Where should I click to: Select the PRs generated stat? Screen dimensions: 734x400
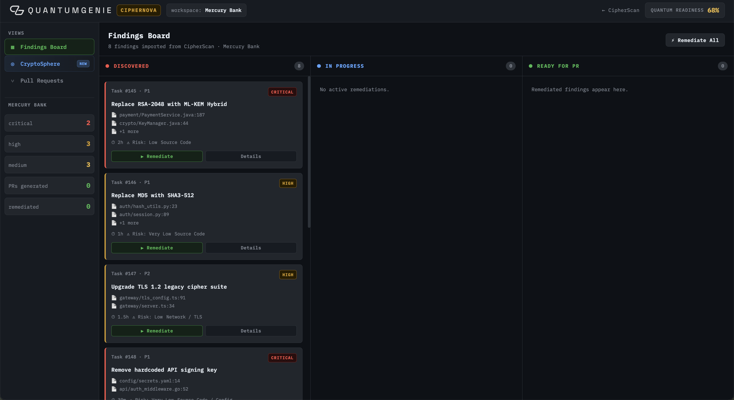point(49,186)
